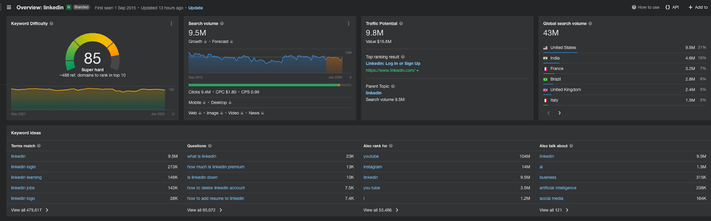711x221 pixels.
Task: Click the search volume trend chart
Action: coord(265,63)
